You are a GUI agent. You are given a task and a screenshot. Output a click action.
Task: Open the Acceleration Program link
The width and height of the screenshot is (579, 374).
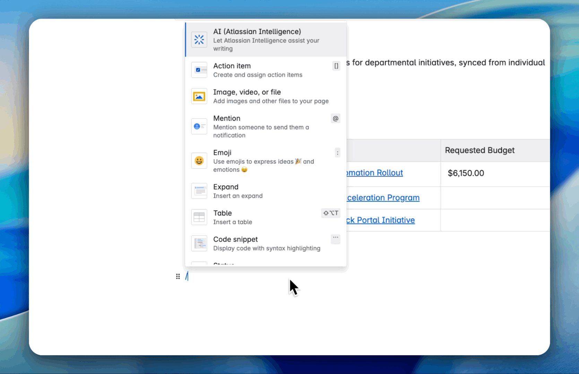pos(383,198)
